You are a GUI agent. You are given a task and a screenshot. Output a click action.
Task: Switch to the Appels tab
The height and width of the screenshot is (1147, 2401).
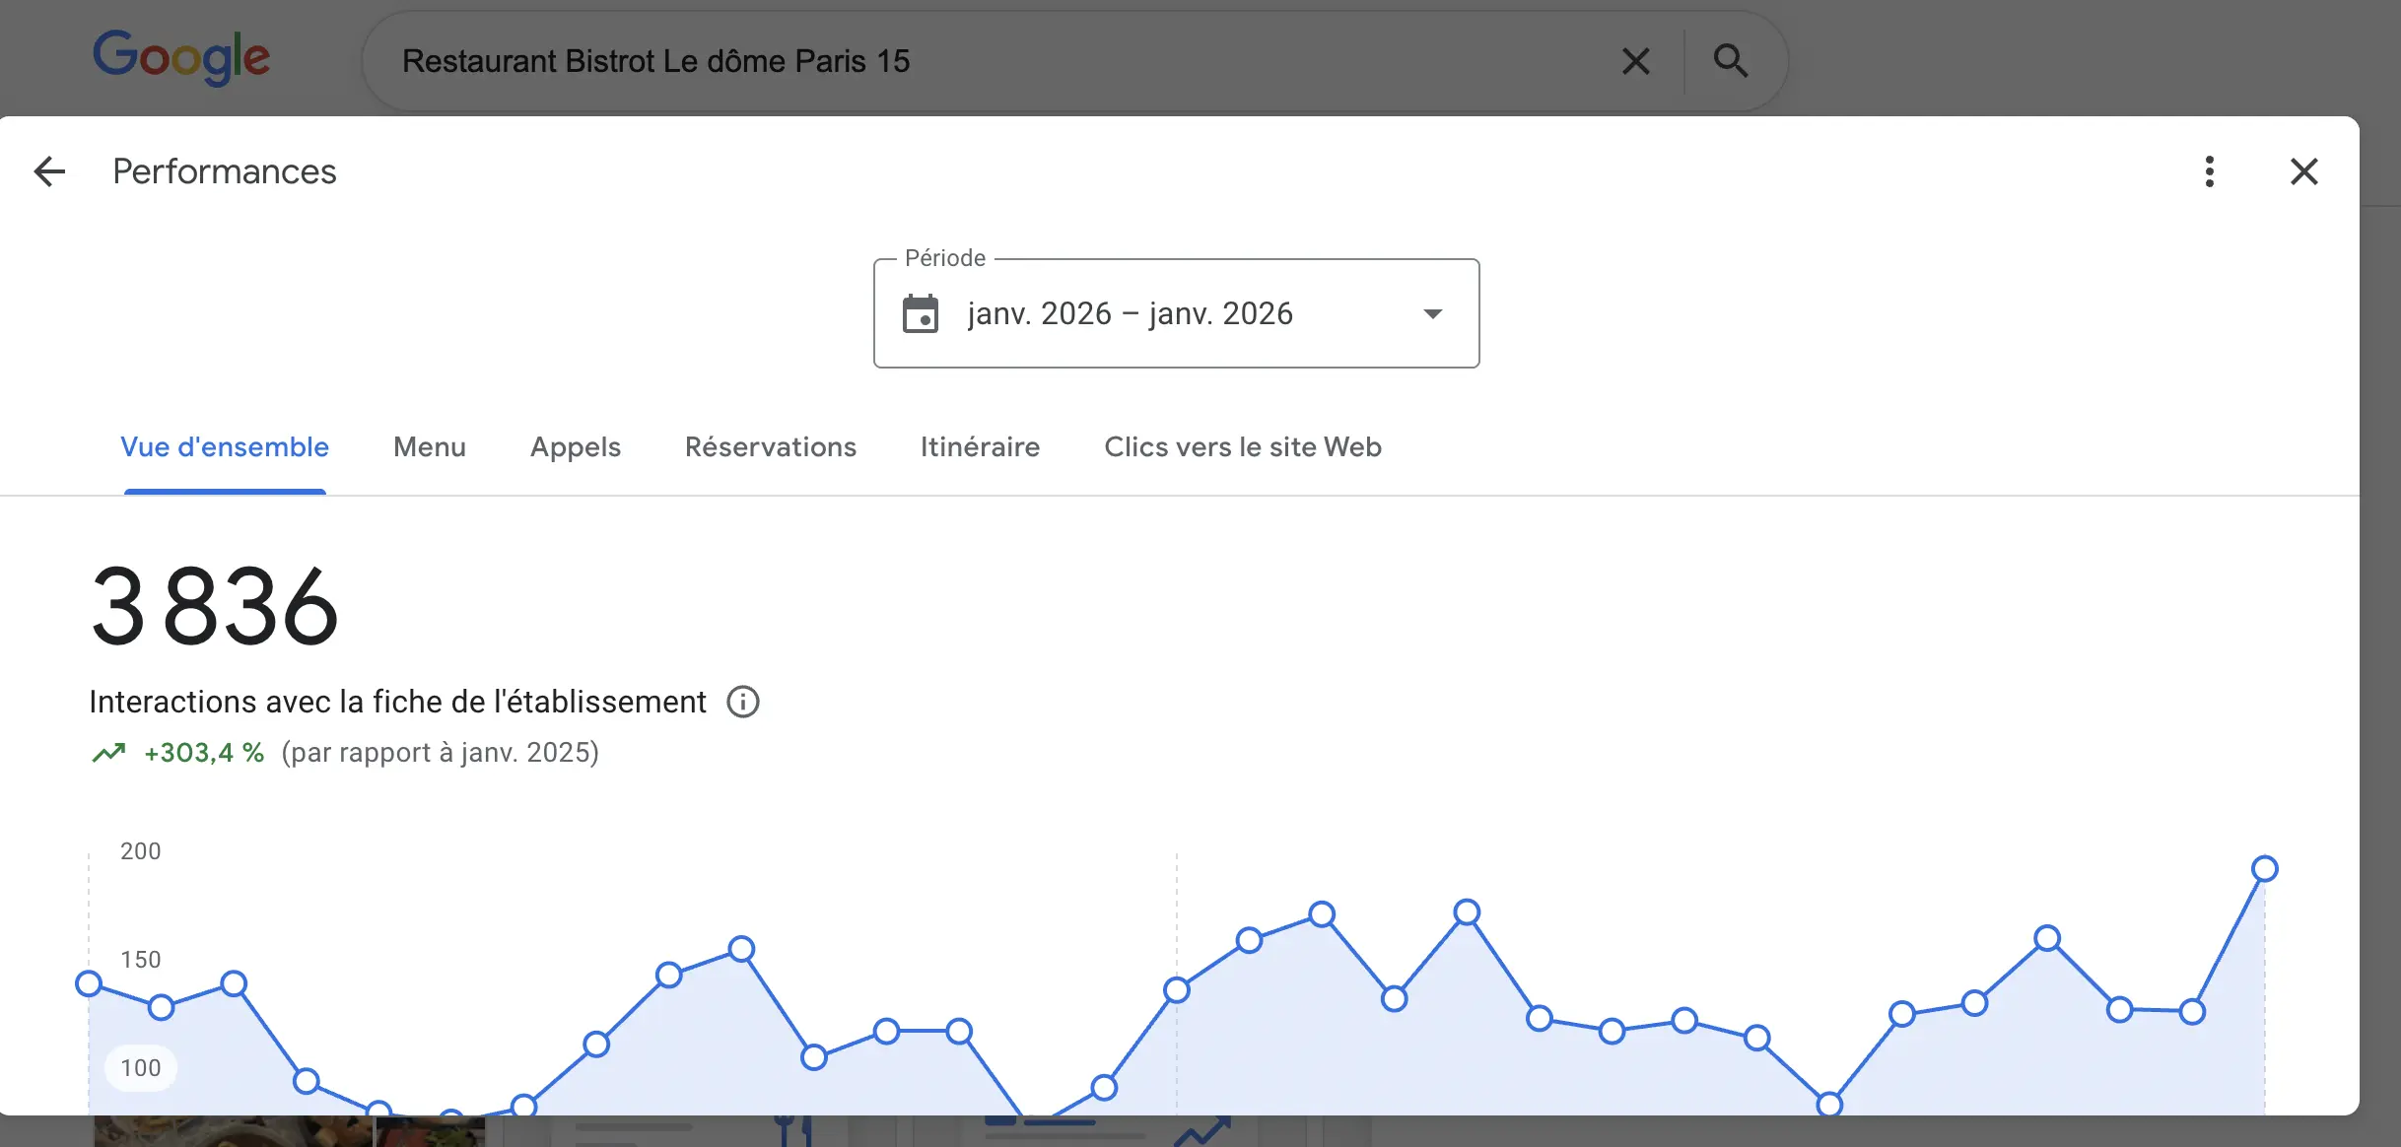coord(576,447)
